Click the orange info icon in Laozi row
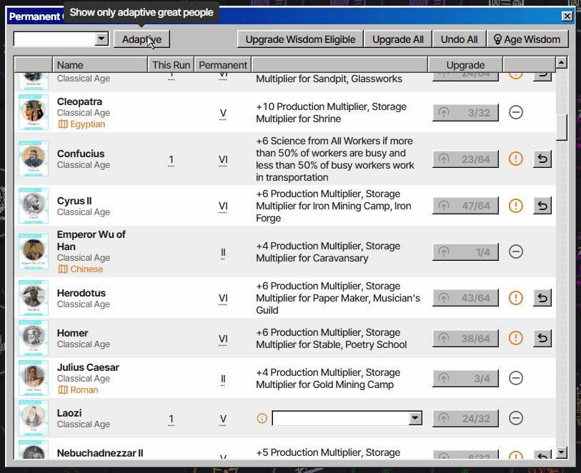Image resolution: width=581 pixels, height=473 pixels. tap(262, 419)
